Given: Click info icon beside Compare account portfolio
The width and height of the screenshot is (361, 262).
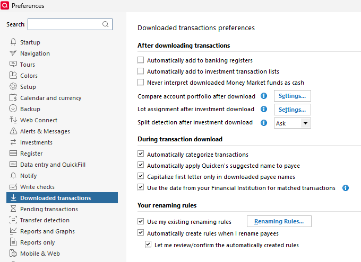Looking at the screenshot, I should pyautogui.click(x=264, y=96).
